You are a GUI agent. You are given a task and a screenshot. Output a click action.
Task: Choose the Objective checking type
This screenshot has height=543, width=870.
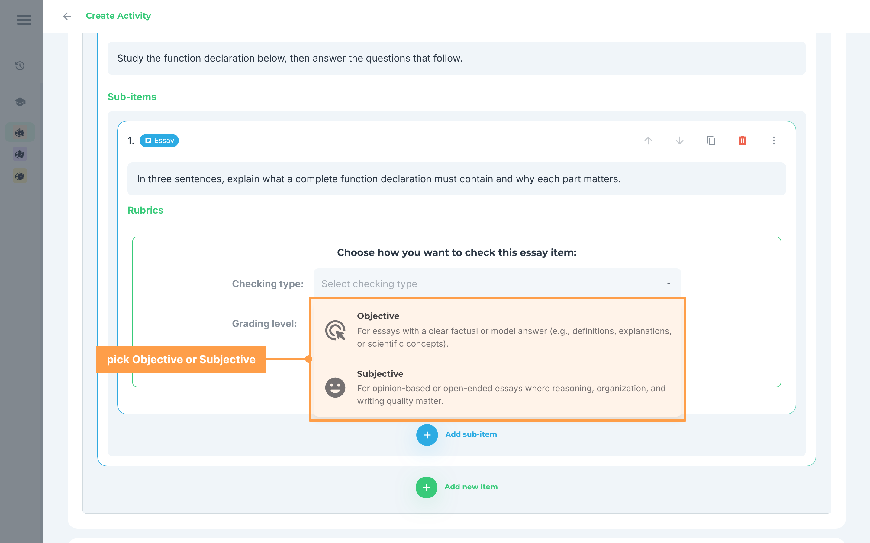pos(498,330)
